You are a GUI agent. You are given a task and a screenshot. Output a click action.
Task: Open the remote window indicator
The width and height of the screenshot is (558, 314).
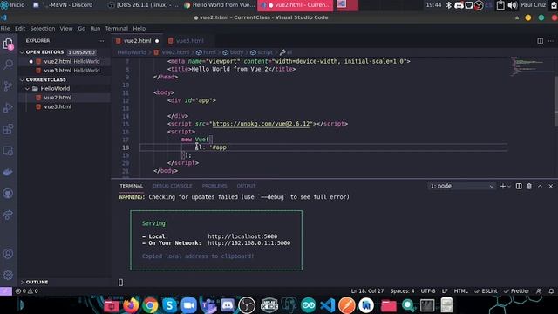(x=6, y=291)
